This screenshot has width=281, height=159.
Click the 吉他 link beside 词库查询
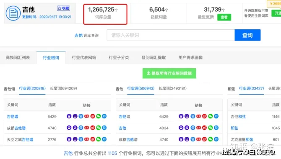coord(78,36)
